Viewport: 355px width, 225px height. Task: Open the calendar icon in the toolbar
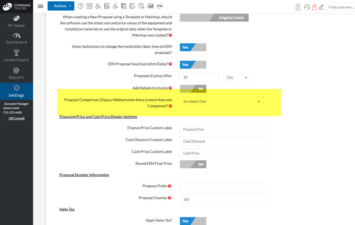(x=89, y=6)
